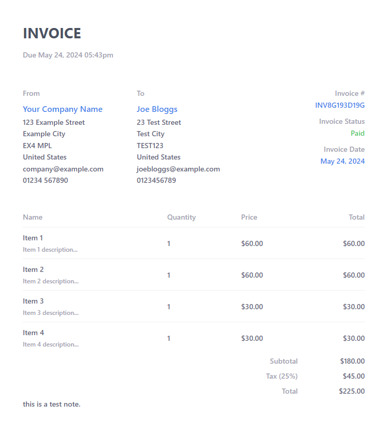This screenshot has width=387, height=432.
Task: Click the Your Company Name link
Action: click(x=63, y=109)
